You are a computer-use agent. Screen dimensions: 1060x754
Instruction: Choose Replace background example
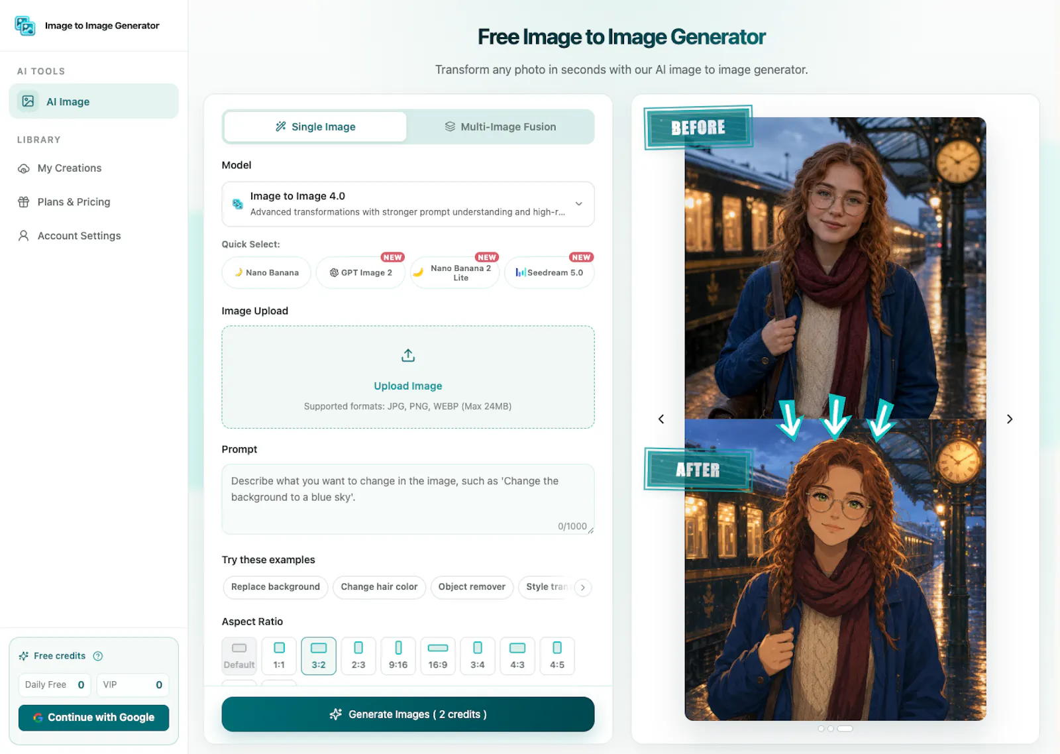[x=276, y=587]
